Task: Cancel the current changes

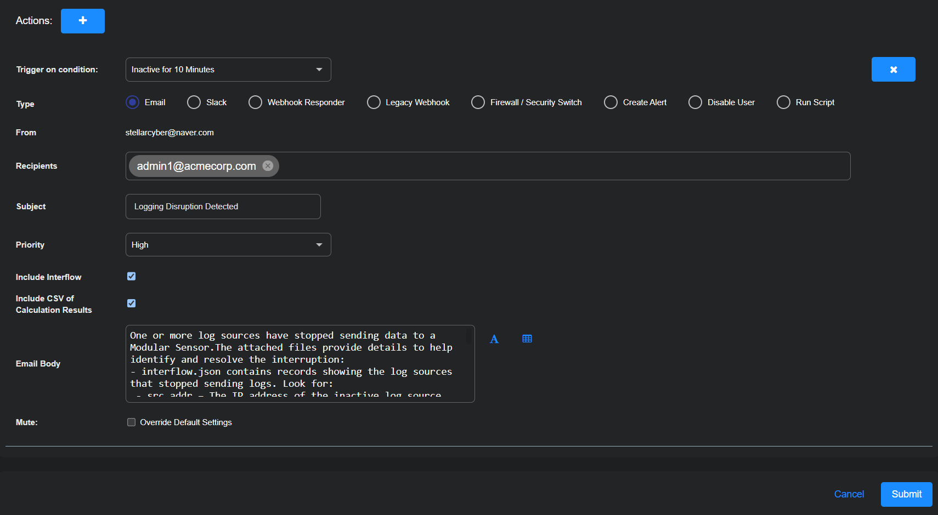Action: [849, 494]
